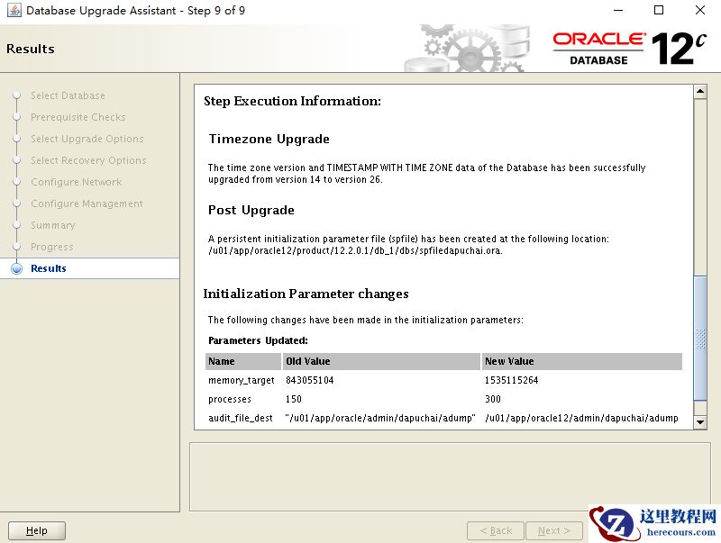
Task: Minimize the Database Upgrade Assistant window
Action: point(618,10)
